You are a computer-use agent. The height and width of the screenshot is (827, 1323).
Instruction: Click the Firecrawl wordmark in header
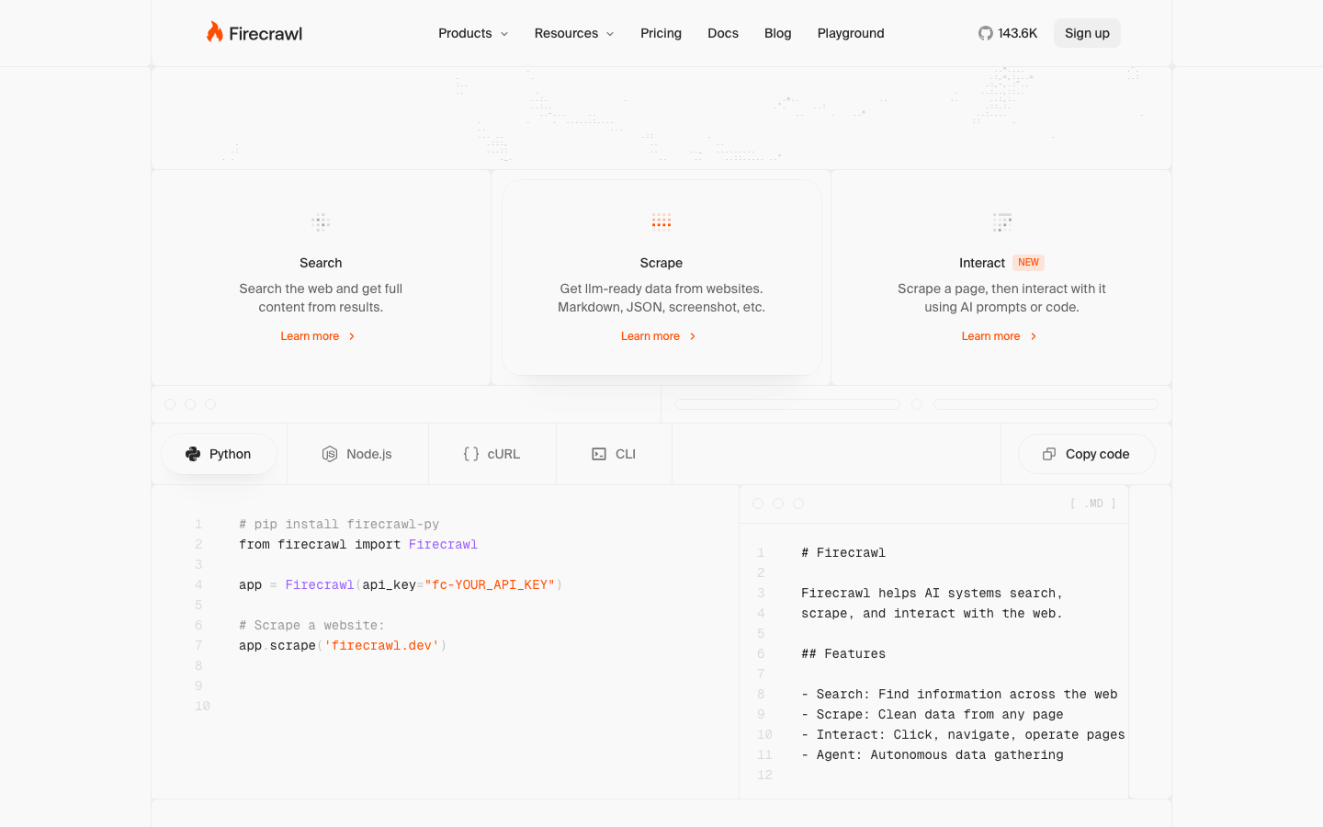pyautogui.click(x=266, y=34)
